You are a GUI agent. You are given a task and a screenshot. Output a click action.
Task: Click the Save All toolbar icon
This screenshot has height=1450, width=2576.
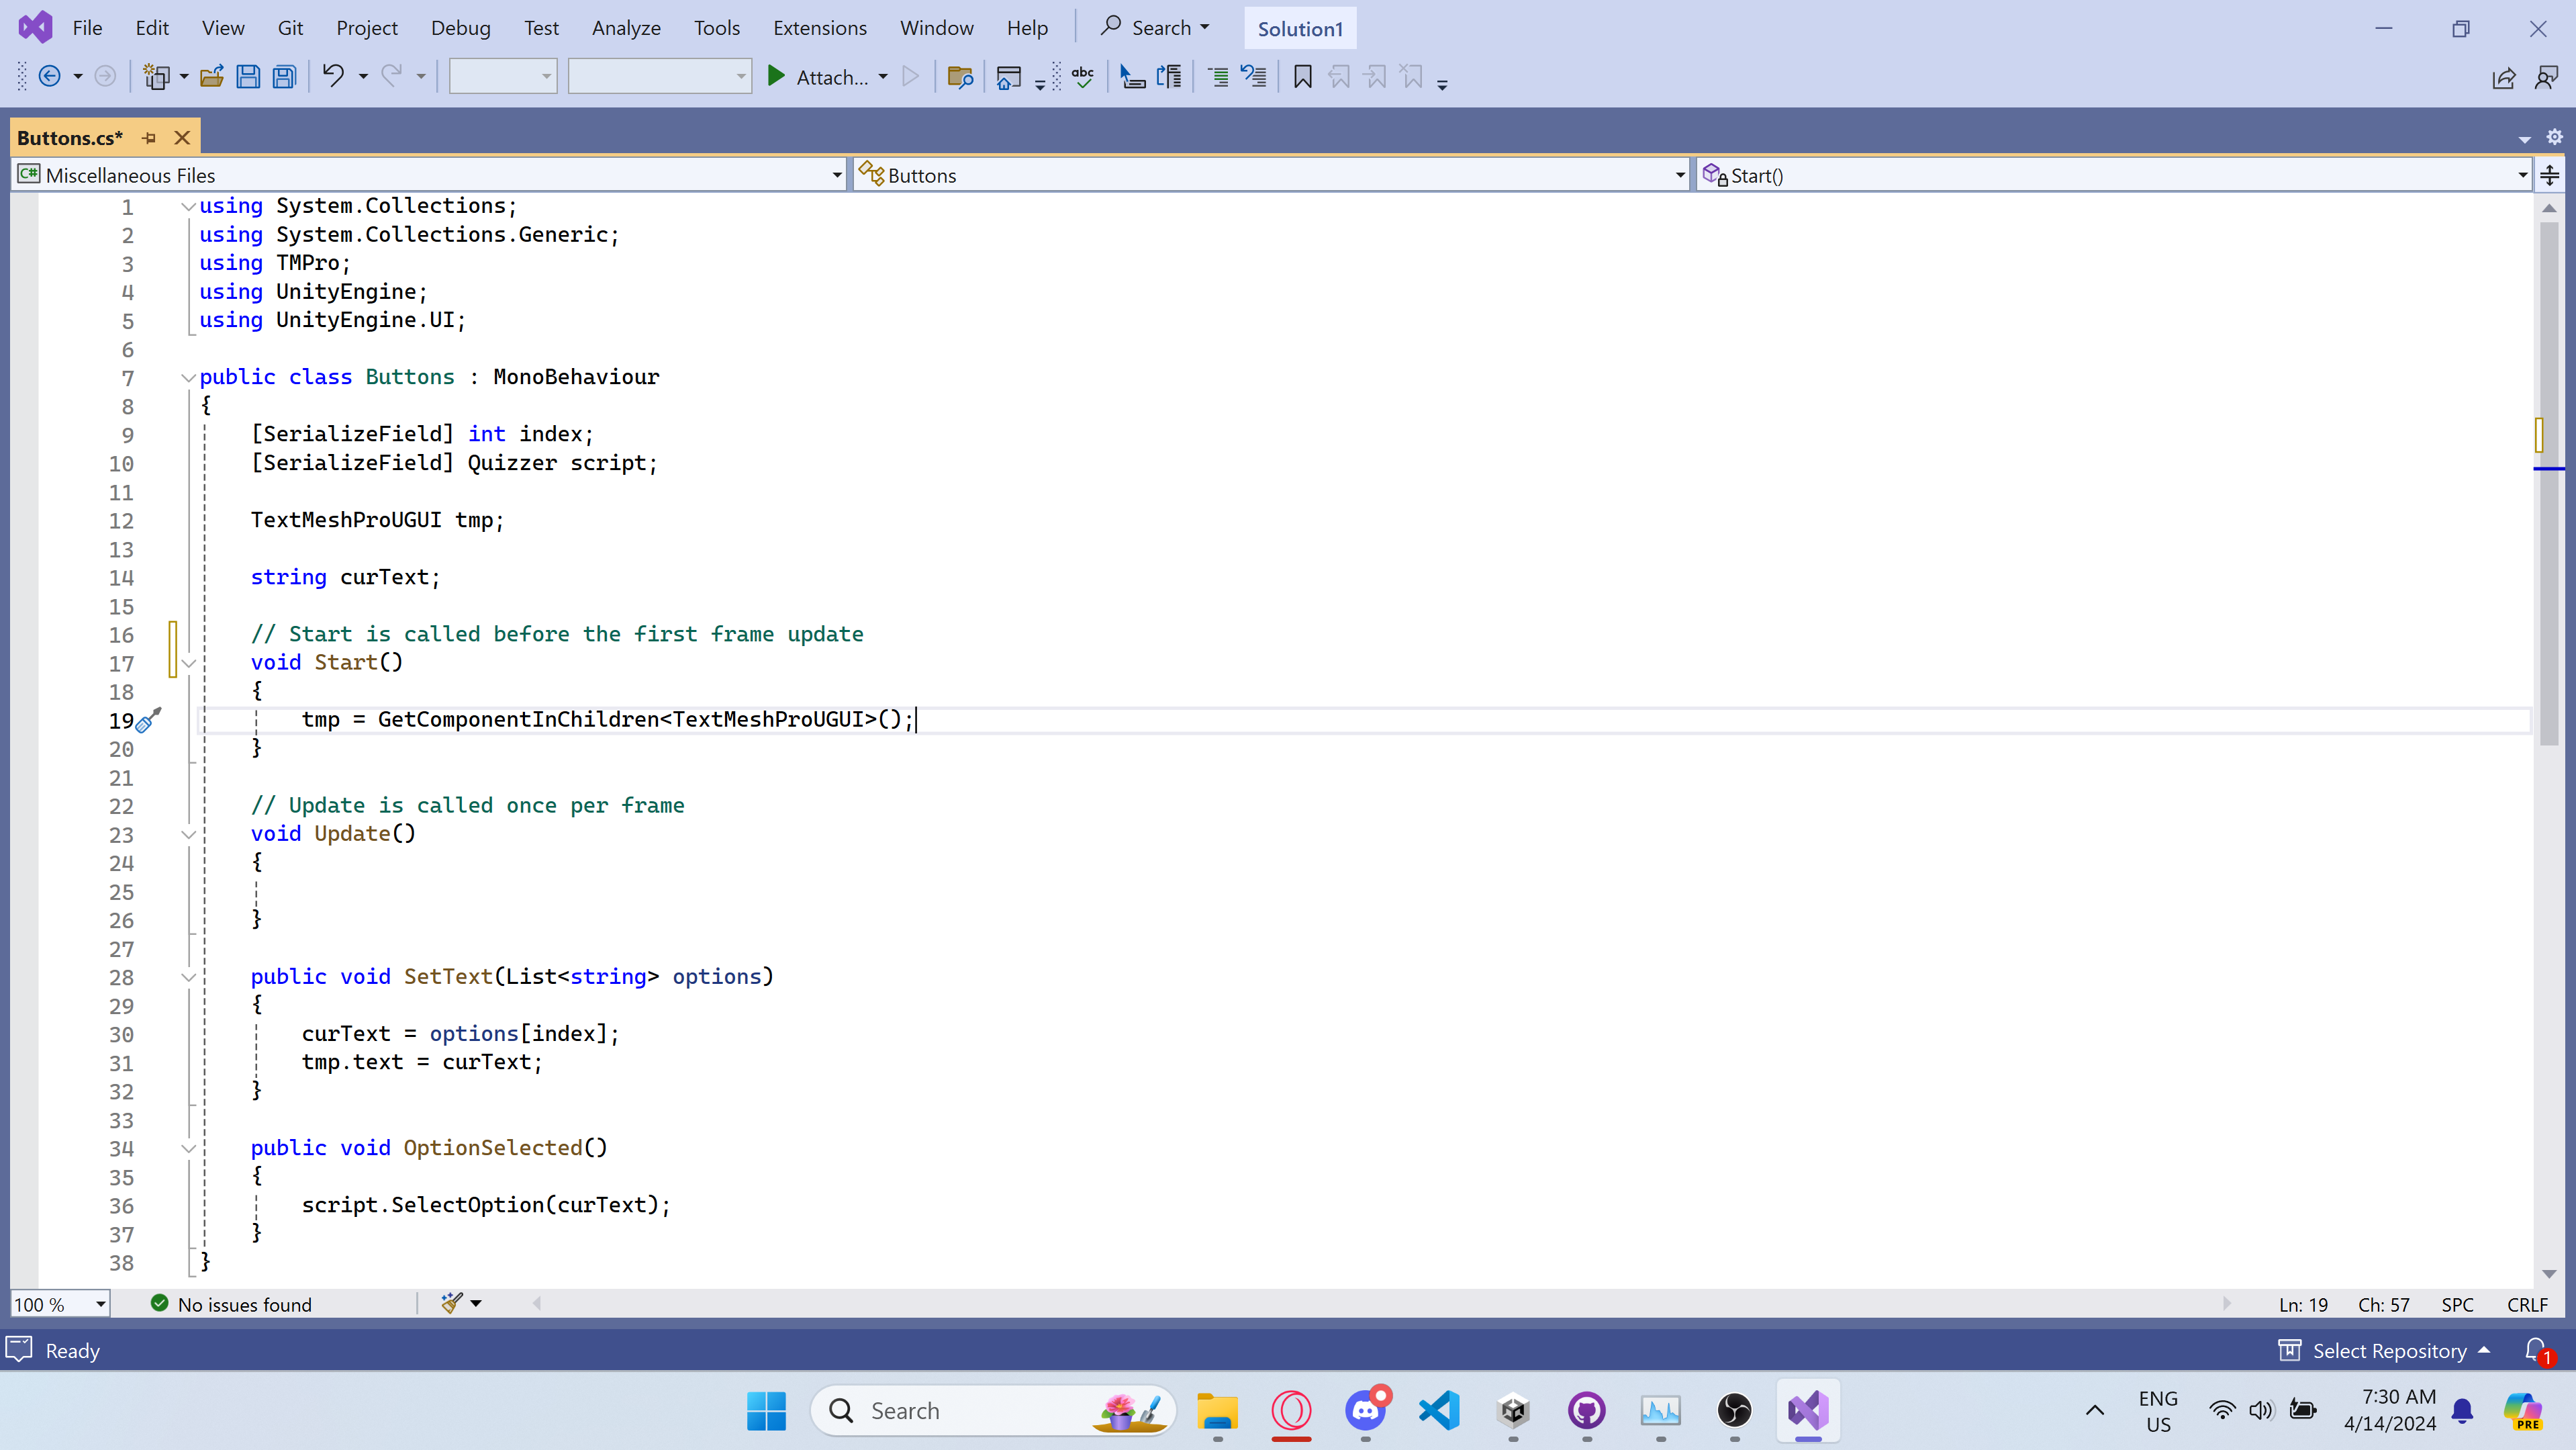[285, 77]
